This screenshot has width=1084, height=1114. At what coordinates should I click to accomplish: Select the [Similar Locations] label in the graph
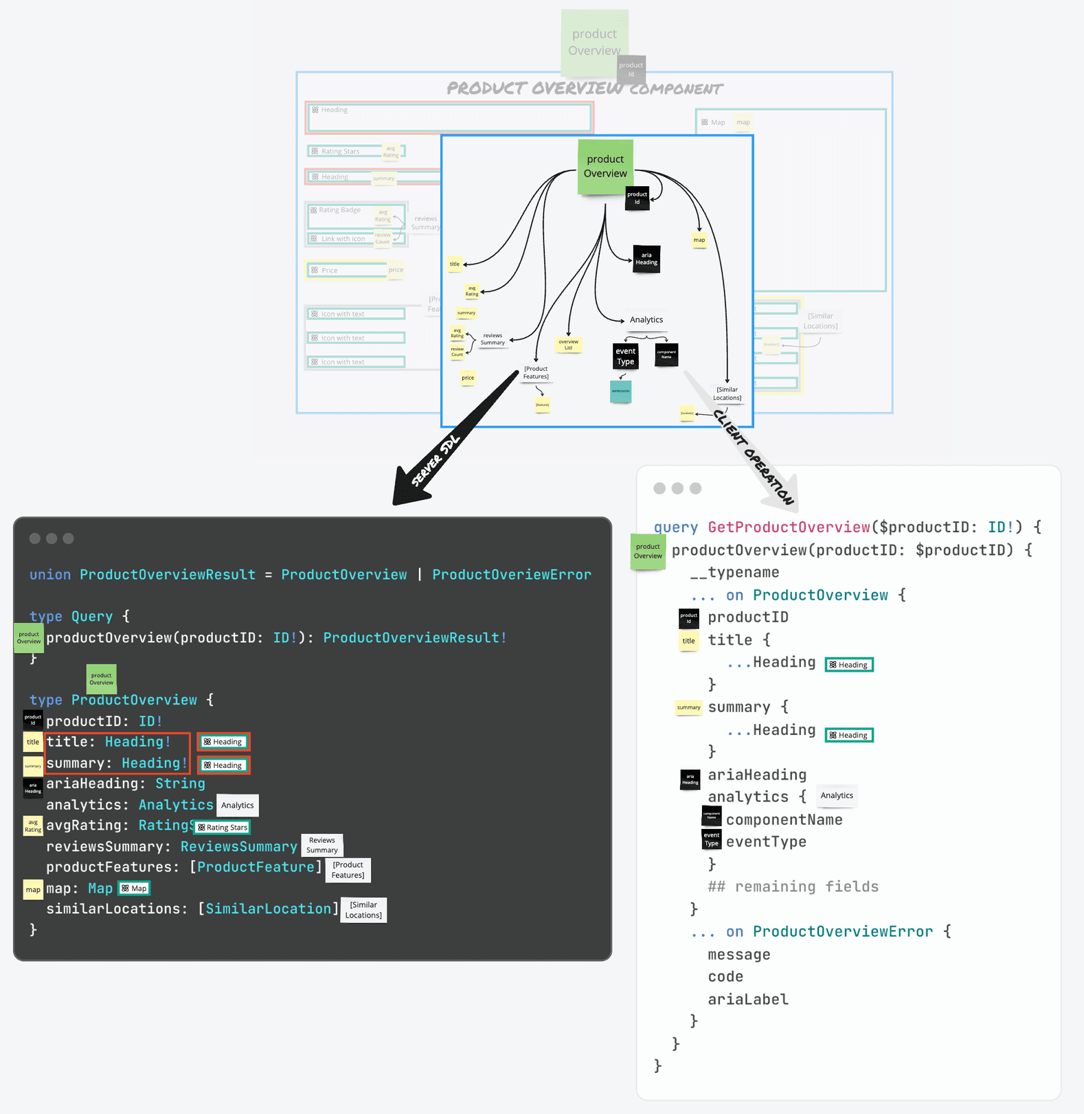(x=727, y=394)
